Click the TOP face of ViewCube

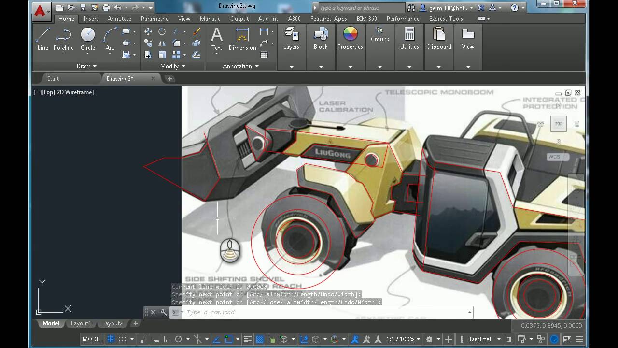(558, 124)
